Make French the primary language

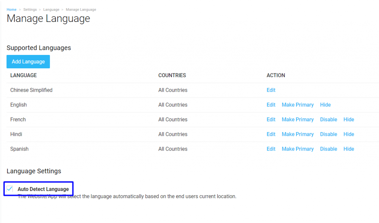[x=298, y=119]
